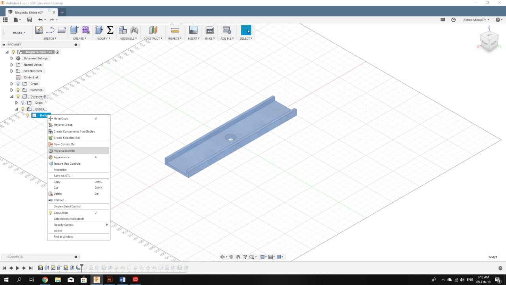Click the New Component icon
Image resolution: width=506 pixels, height=285 pixels.
pos(123,30)
